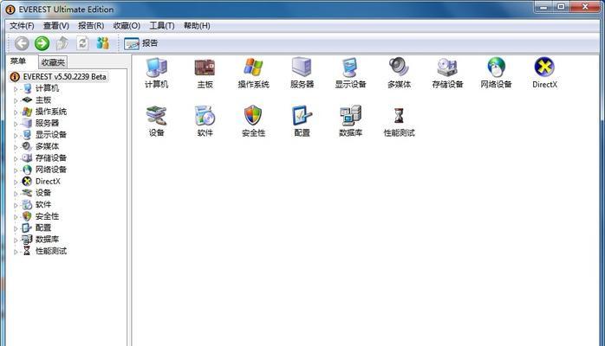605x346 pixels.
Task: Expand the 计算机 tree node
Action: click(16, 89)
